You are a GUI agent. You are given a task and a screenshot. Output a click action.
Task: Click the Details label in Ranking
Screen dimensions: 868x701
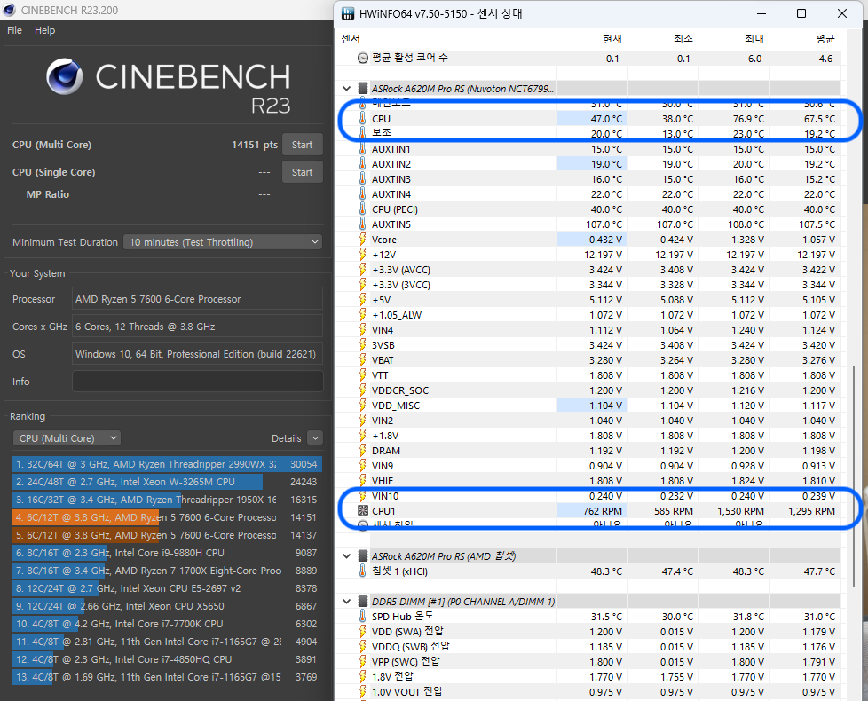286,438
